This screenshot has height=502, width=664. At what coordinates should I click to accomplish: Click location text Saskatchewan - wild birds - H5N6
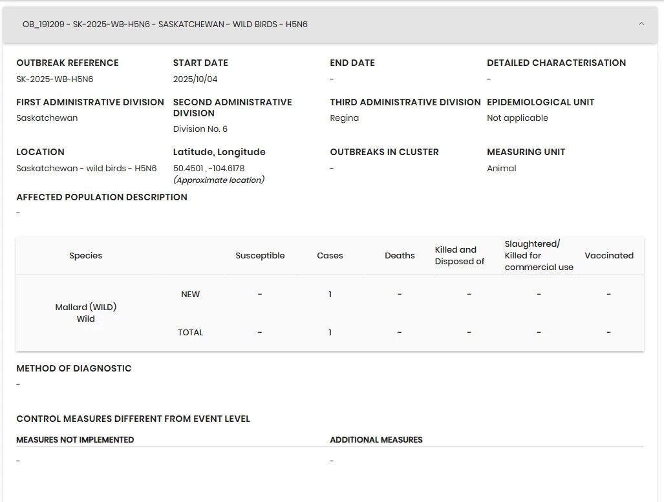pos(87,169)
